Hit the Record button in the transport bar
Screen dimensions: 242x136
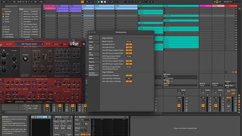[x=105, y=2]
